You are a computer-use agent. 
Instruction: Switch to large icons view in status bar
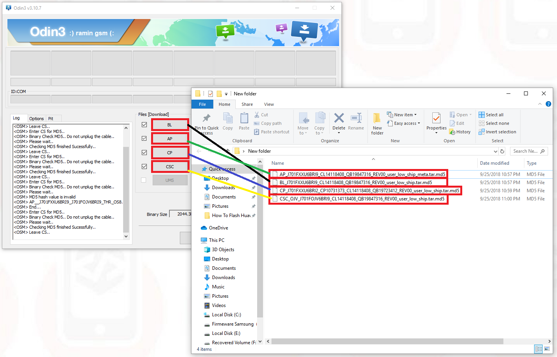pos(547,349)
